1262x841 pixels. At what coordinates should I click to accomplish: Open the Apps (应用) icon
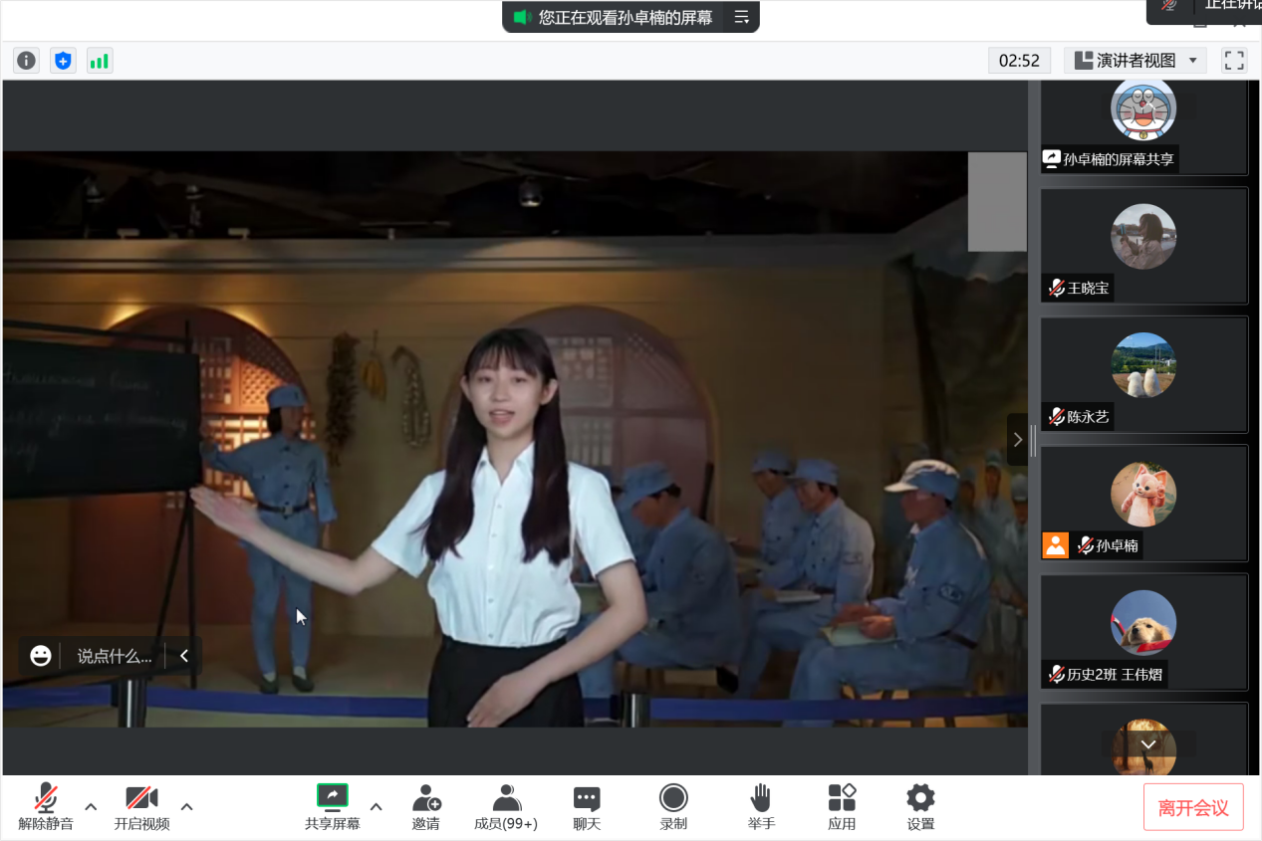842,807
